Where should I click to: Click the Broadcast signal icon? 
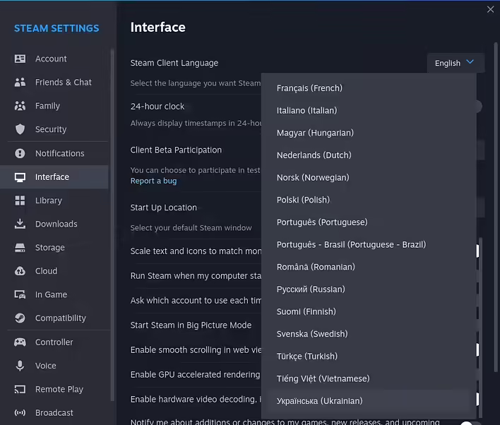tap(20, 412)
